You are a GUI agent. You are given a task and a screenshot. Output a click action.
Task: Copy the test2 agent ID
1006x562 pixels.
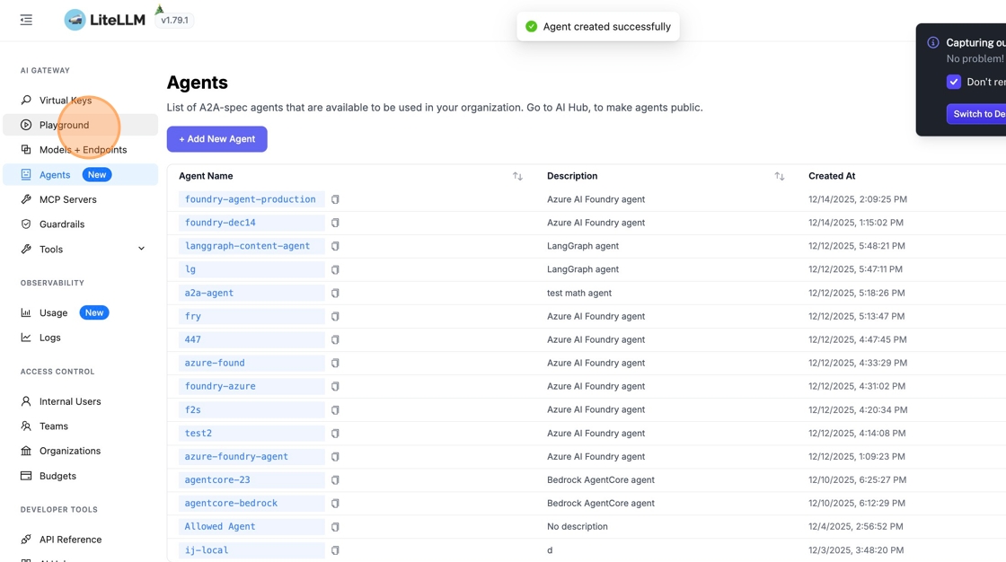pos(335,434)
